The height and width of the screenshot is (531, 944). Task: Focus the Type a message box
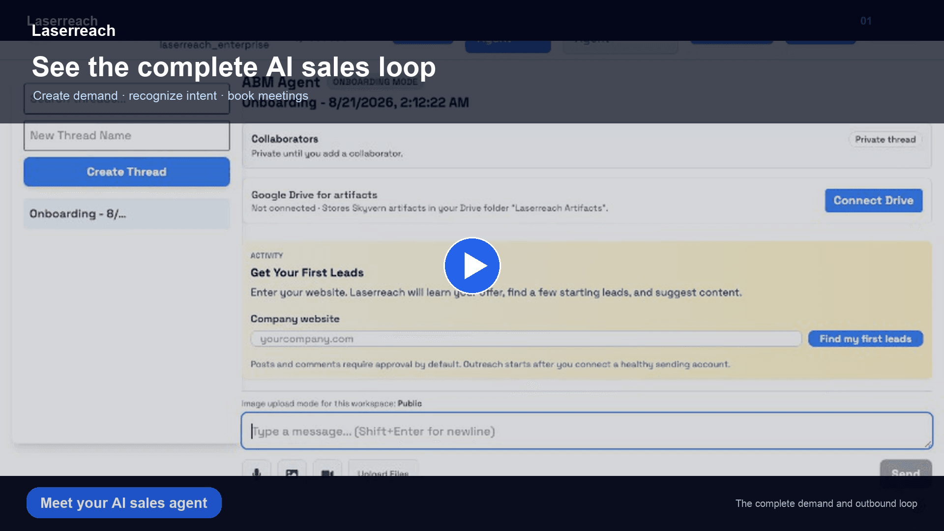(x=587, y=431)
